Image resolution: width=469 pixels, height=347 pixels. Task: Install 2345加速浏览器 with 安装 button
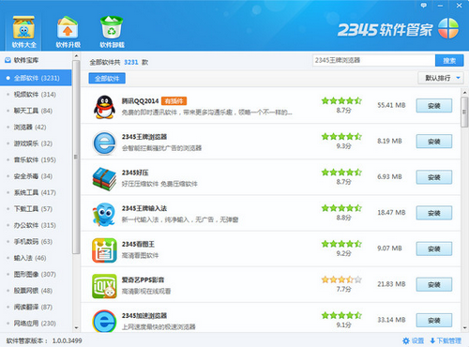(x=434, y=321)
